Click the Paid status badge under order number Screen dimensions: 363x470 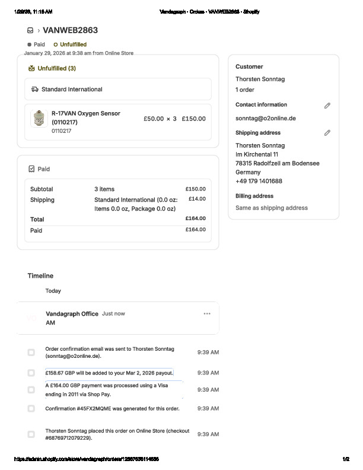click(x=36, y=45)
